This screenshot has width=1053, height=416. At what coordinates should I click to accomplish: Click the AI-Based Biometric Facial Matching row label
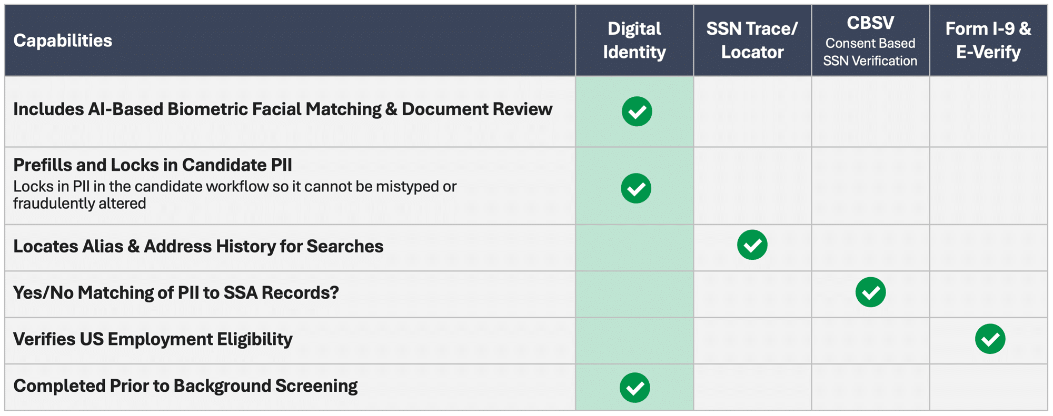(x=283, y=109)
